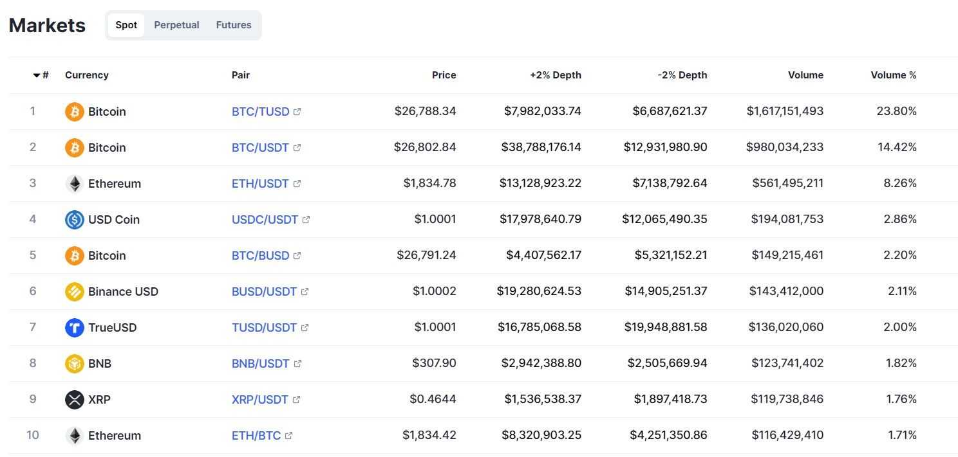Click the Bitcoin logo in the BTC/TUSD row
This screenshot has width=958, height=457.
(75, 111)
